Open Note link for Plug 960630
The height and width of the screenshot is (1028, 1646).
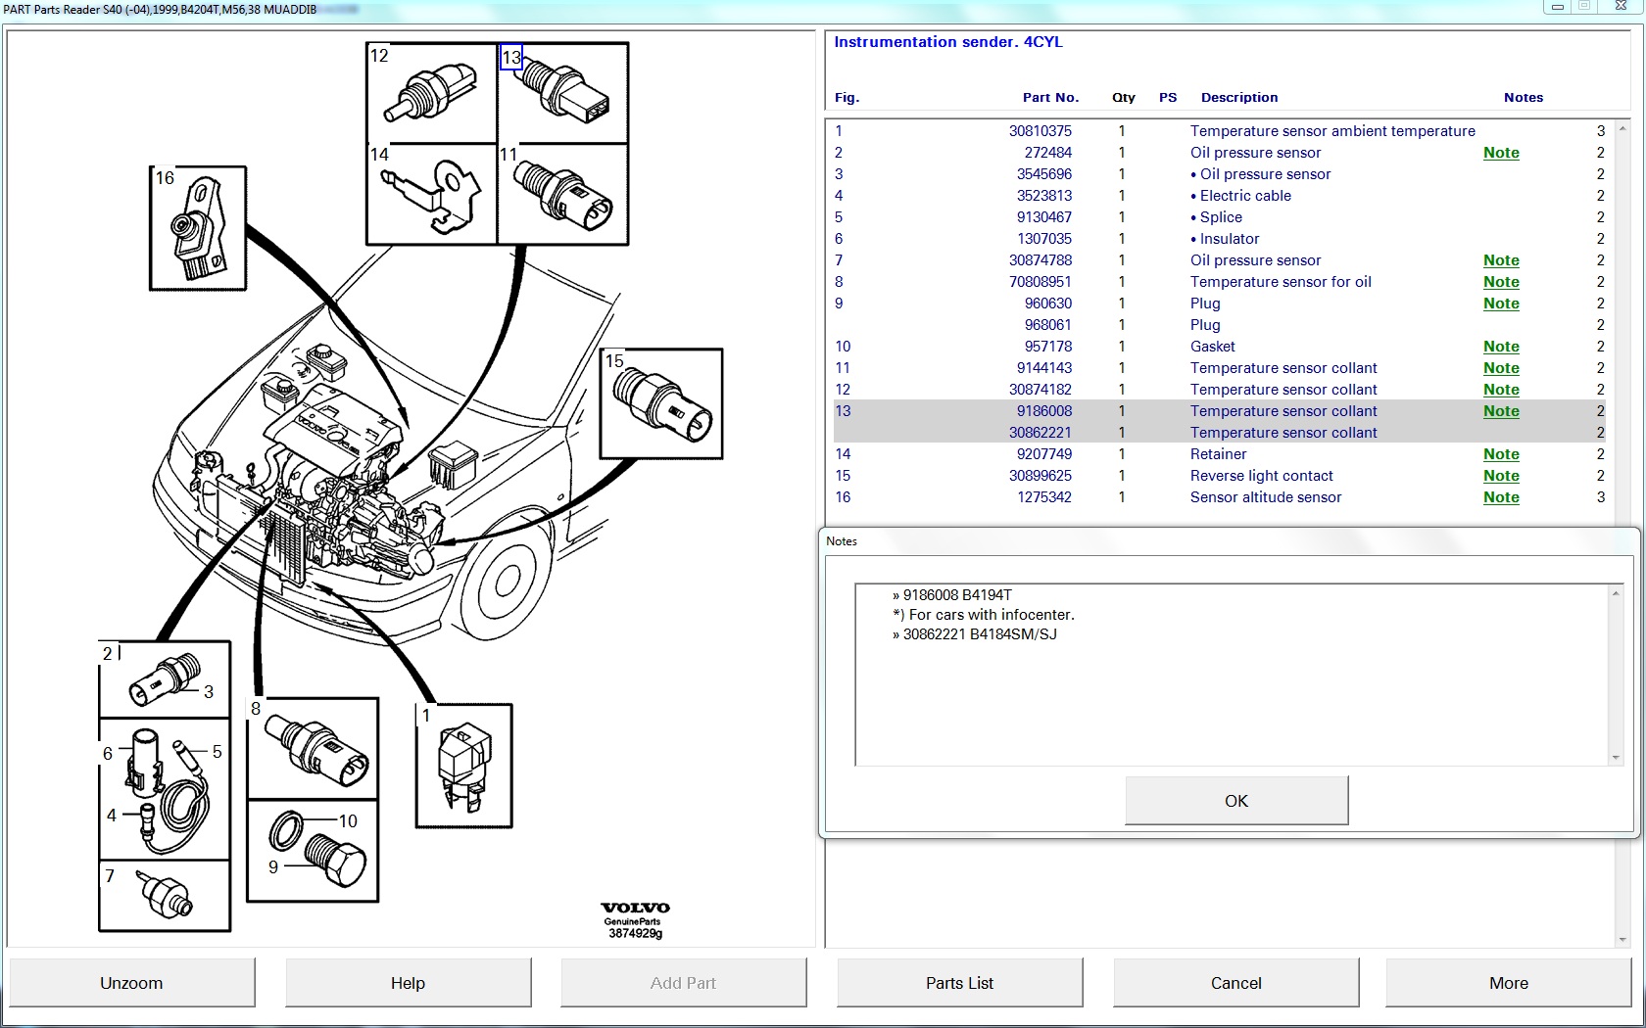click(1501, 304)
